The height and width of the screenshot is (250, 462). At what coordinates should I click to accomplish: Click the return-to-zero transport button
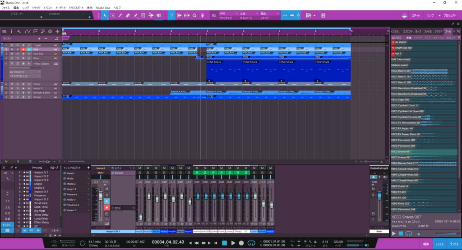click(216, 243)
